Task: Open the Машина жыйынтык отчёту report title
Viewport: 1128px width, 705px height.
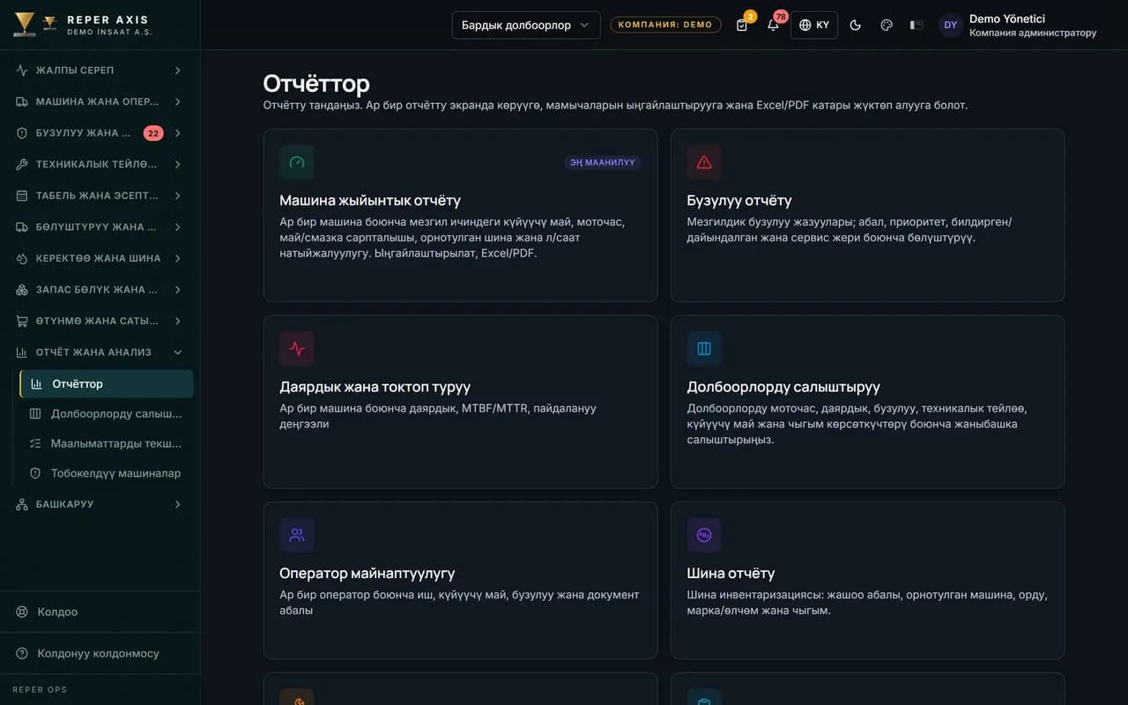Action: coord(370,200)
